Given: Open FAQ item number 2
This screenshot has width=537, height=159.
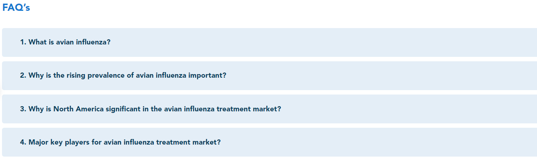Looking at the screenshot, I should pyautogui.click(x=269, y=75).
